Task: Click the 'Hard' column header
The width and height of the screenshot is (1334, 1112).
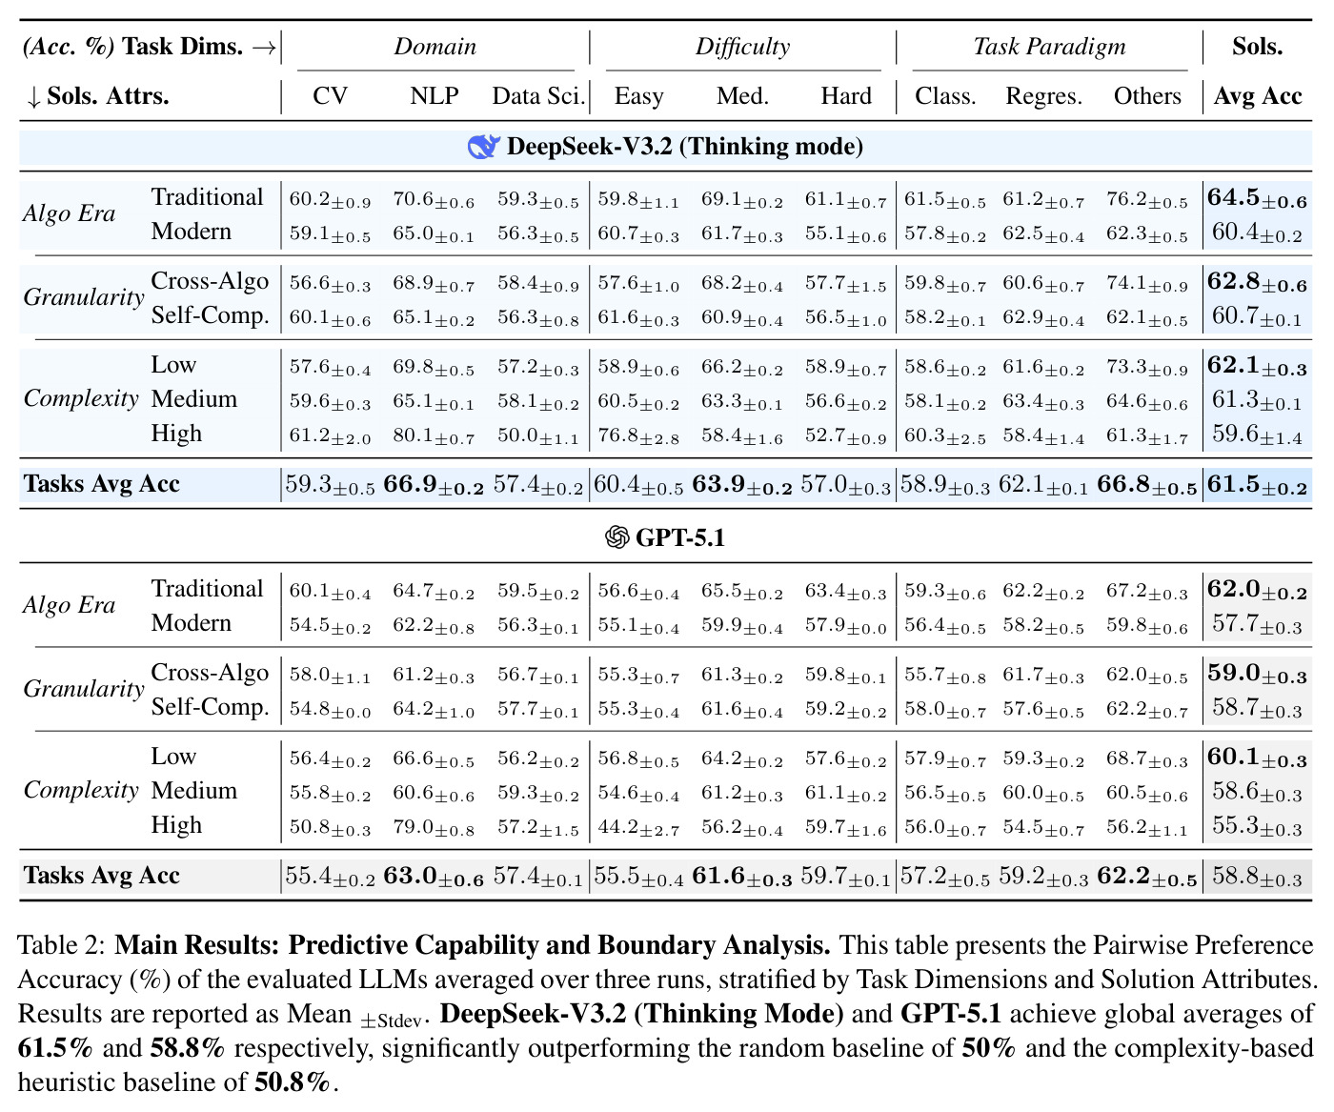Action: pyautogui.click(x=846, y=96)
